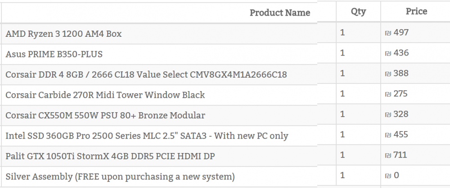Open Corsair Carbide 270R Midi Tower item
This screenshot has width=450, height=188.
tap(105, 95)
